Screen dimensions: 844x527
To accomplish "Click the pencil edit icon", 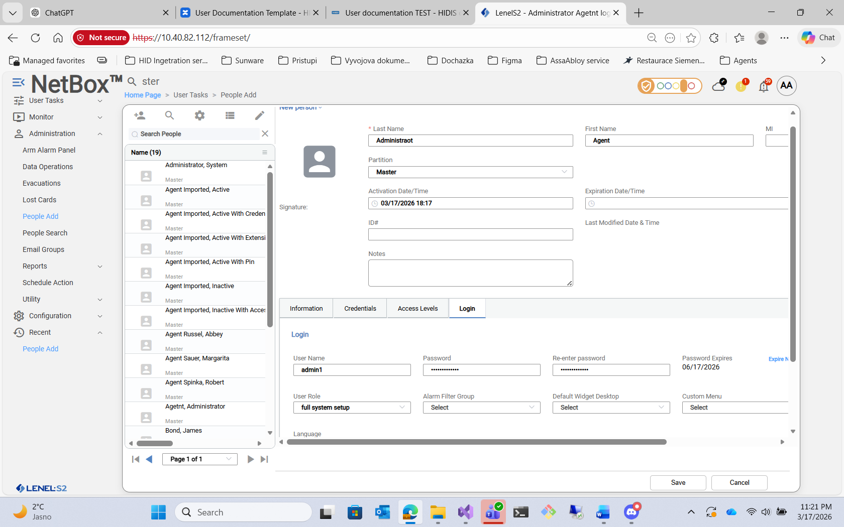I will click(260, 115).
